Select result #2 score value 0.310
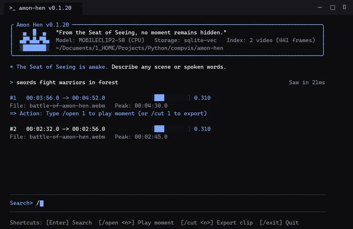Screen dimensions: 353x229 pyautogui.click(x=202, y=129)
